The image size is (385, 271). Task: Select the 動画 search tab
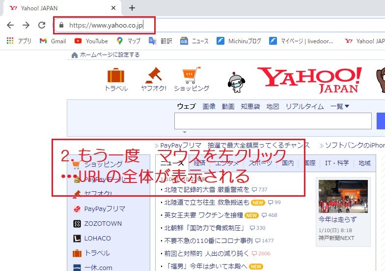pyautogui.click(x=228, y=106)
